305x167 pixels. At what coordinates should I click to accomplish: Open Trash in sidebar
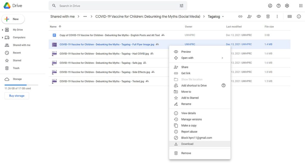tap(16, 68)
